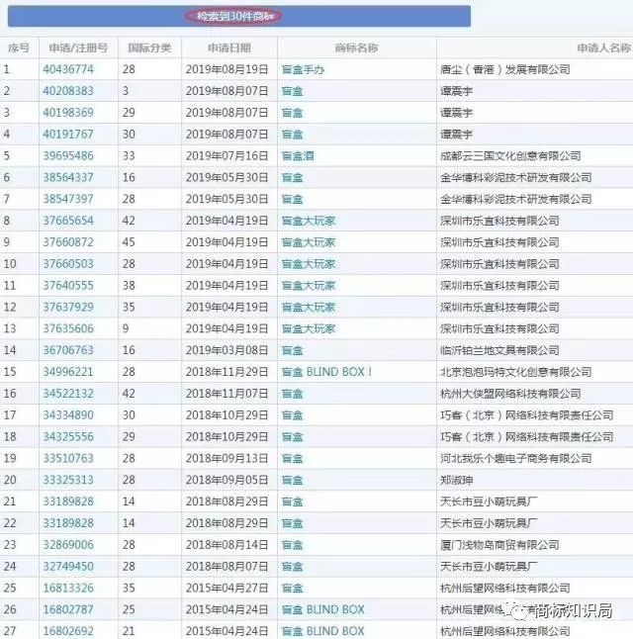
Task: Select date 2018年11月29日
Action: [226, 372]
